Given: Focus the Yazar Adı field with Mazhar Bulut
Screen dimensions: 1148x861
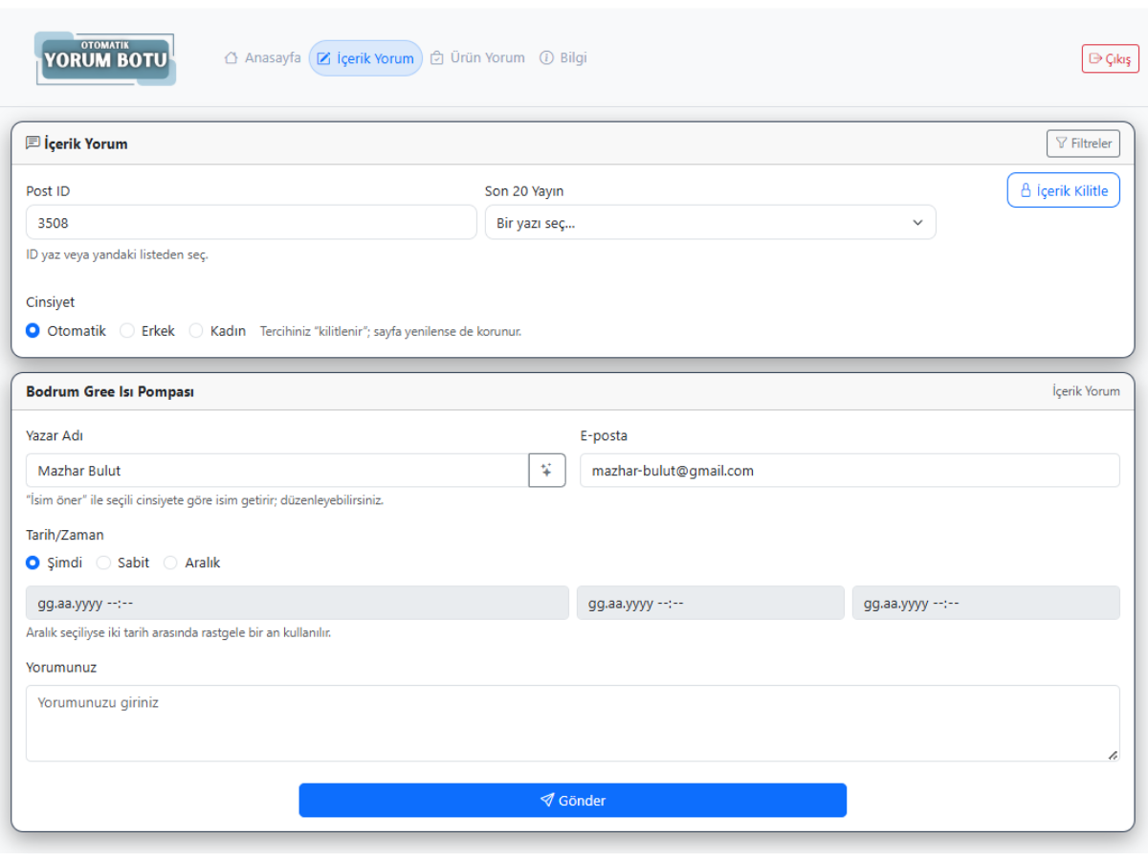Looking at the screenshot, I should tap(277, 471).
